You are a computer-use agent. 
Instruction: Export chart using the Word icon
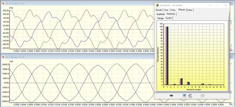click(184, 95)
